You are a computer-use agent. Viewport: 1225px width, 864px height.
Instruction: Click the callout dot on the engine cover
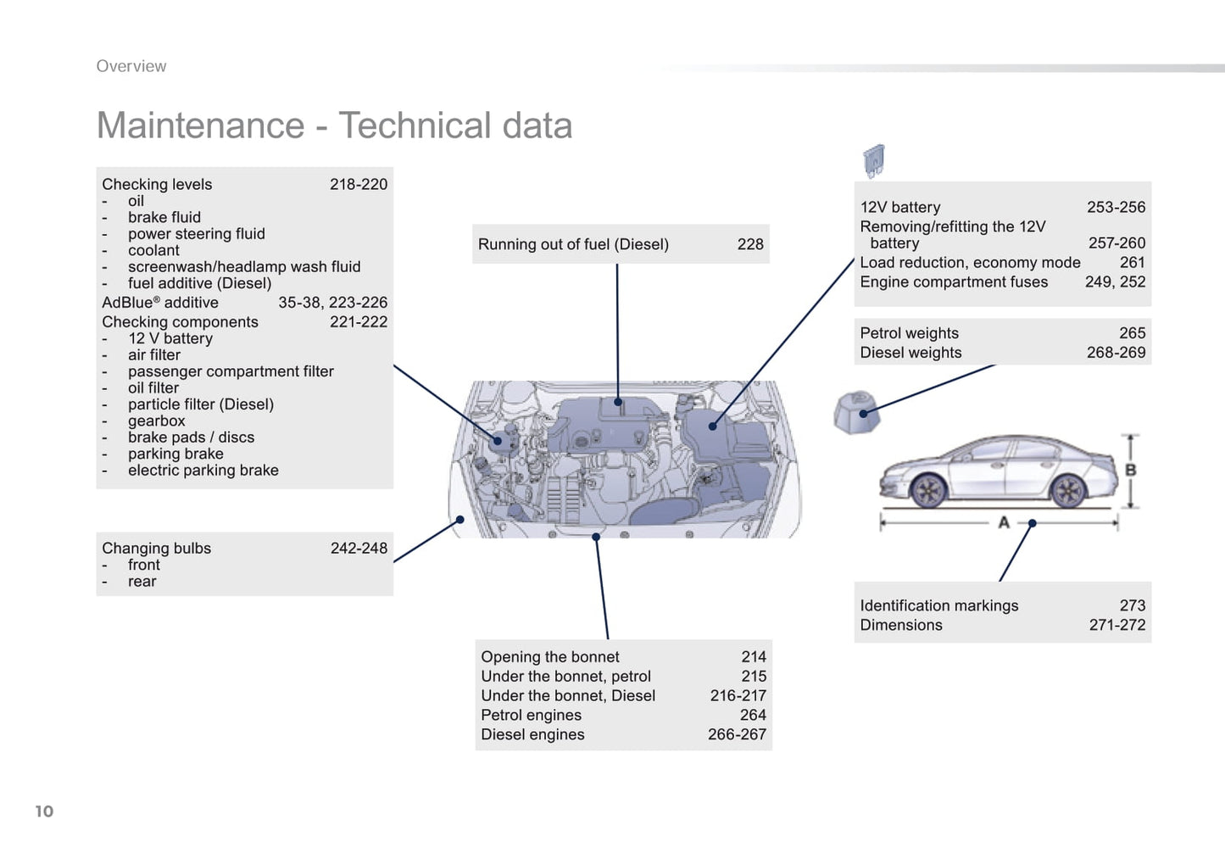click(618, 402)
